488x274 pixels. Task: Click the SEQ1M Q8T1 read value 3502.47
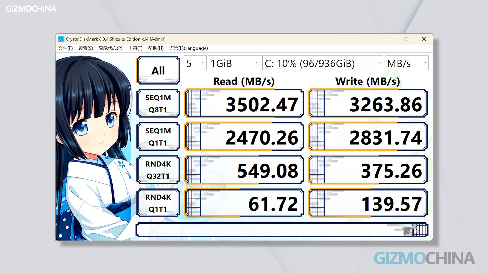pos(244,104)
